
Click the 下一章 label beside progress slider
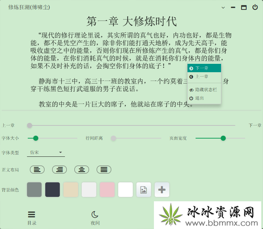pos(255,125)
